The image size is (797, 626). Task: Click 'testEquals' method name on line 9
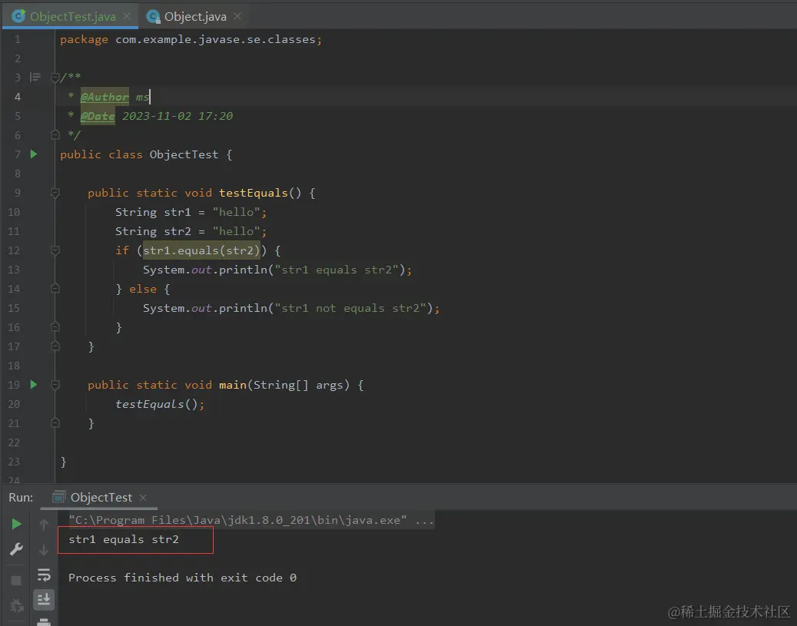253,193
